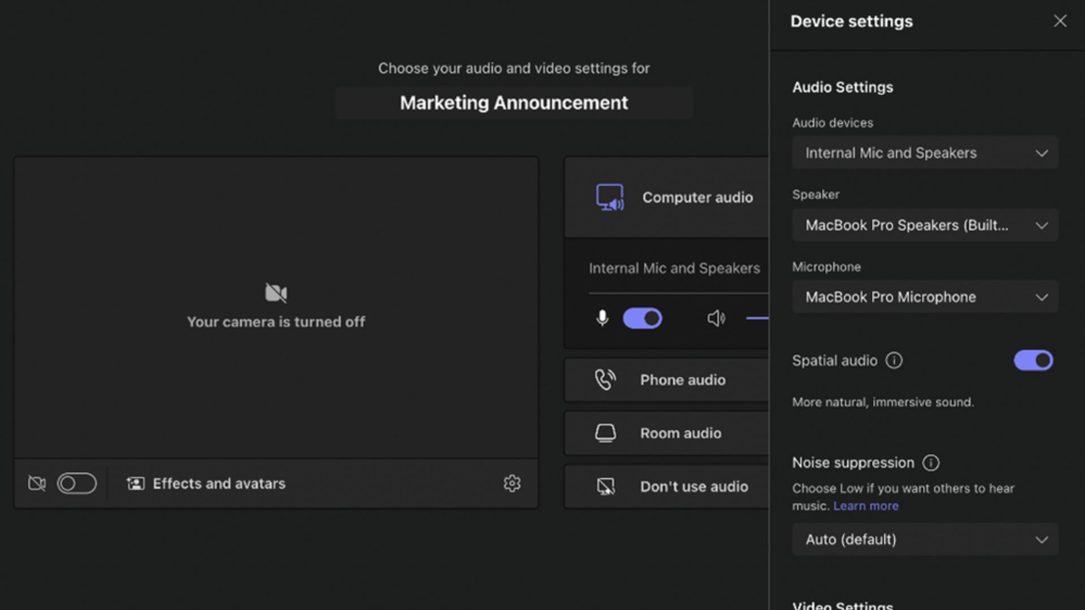Open the Microphone dropdown
Viewport: 1085px width, 610px height.
(x=925, y=297)
